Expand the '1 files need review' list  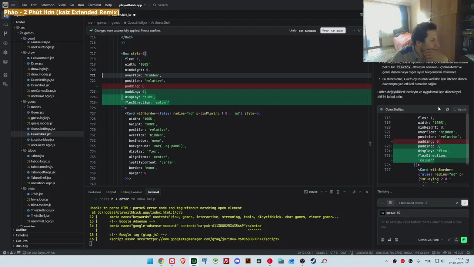[413, 203]
